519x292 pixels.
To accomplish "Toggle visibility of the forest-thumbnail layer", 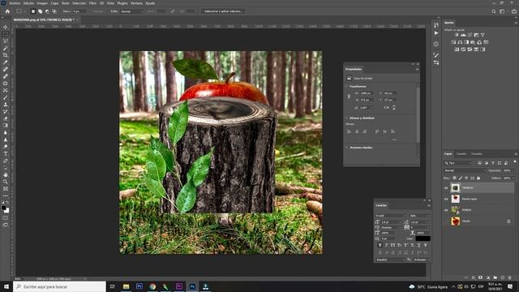I will tap(446, 210).
